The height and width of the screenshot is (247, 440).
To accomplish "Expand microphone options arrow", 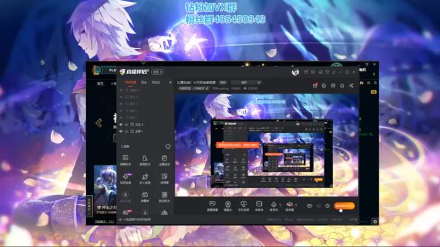I will tap(280, 205).
